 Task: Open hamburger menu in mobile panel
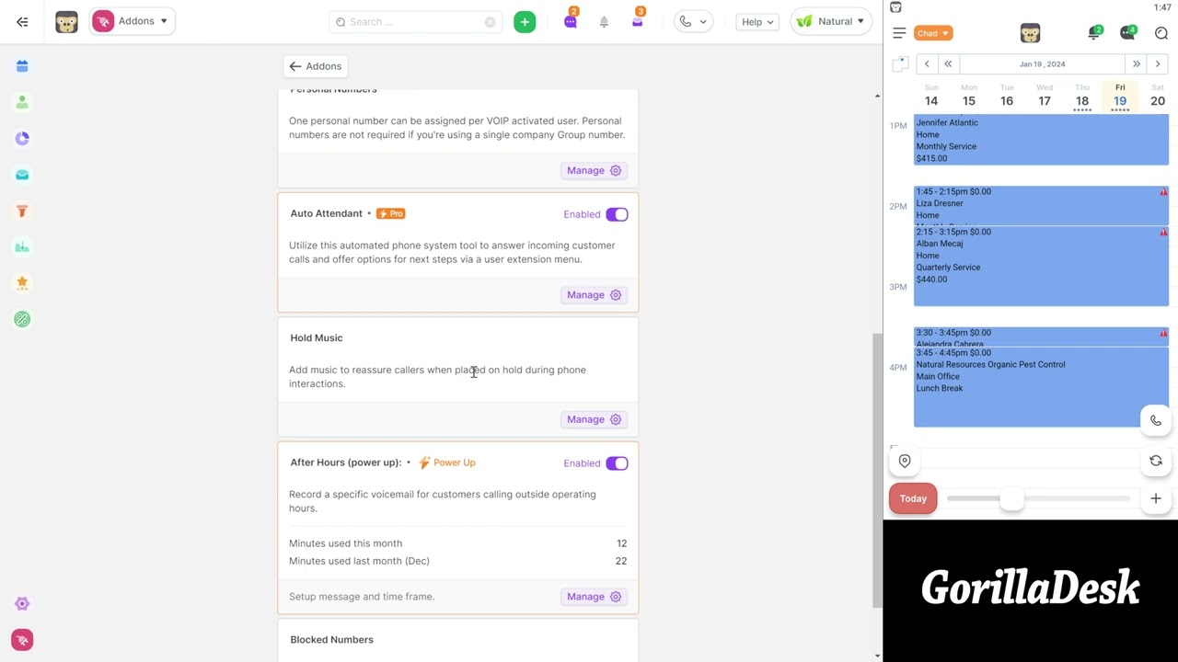tap(899, 33)
